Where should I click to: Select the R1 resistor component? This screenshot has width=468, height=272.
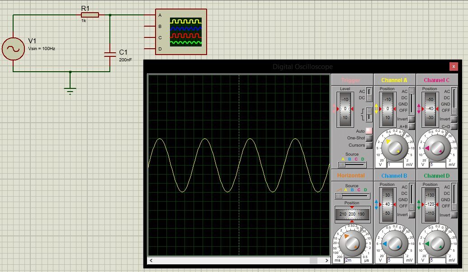(90, 15)
